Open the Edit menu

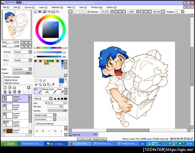point(17,8)
